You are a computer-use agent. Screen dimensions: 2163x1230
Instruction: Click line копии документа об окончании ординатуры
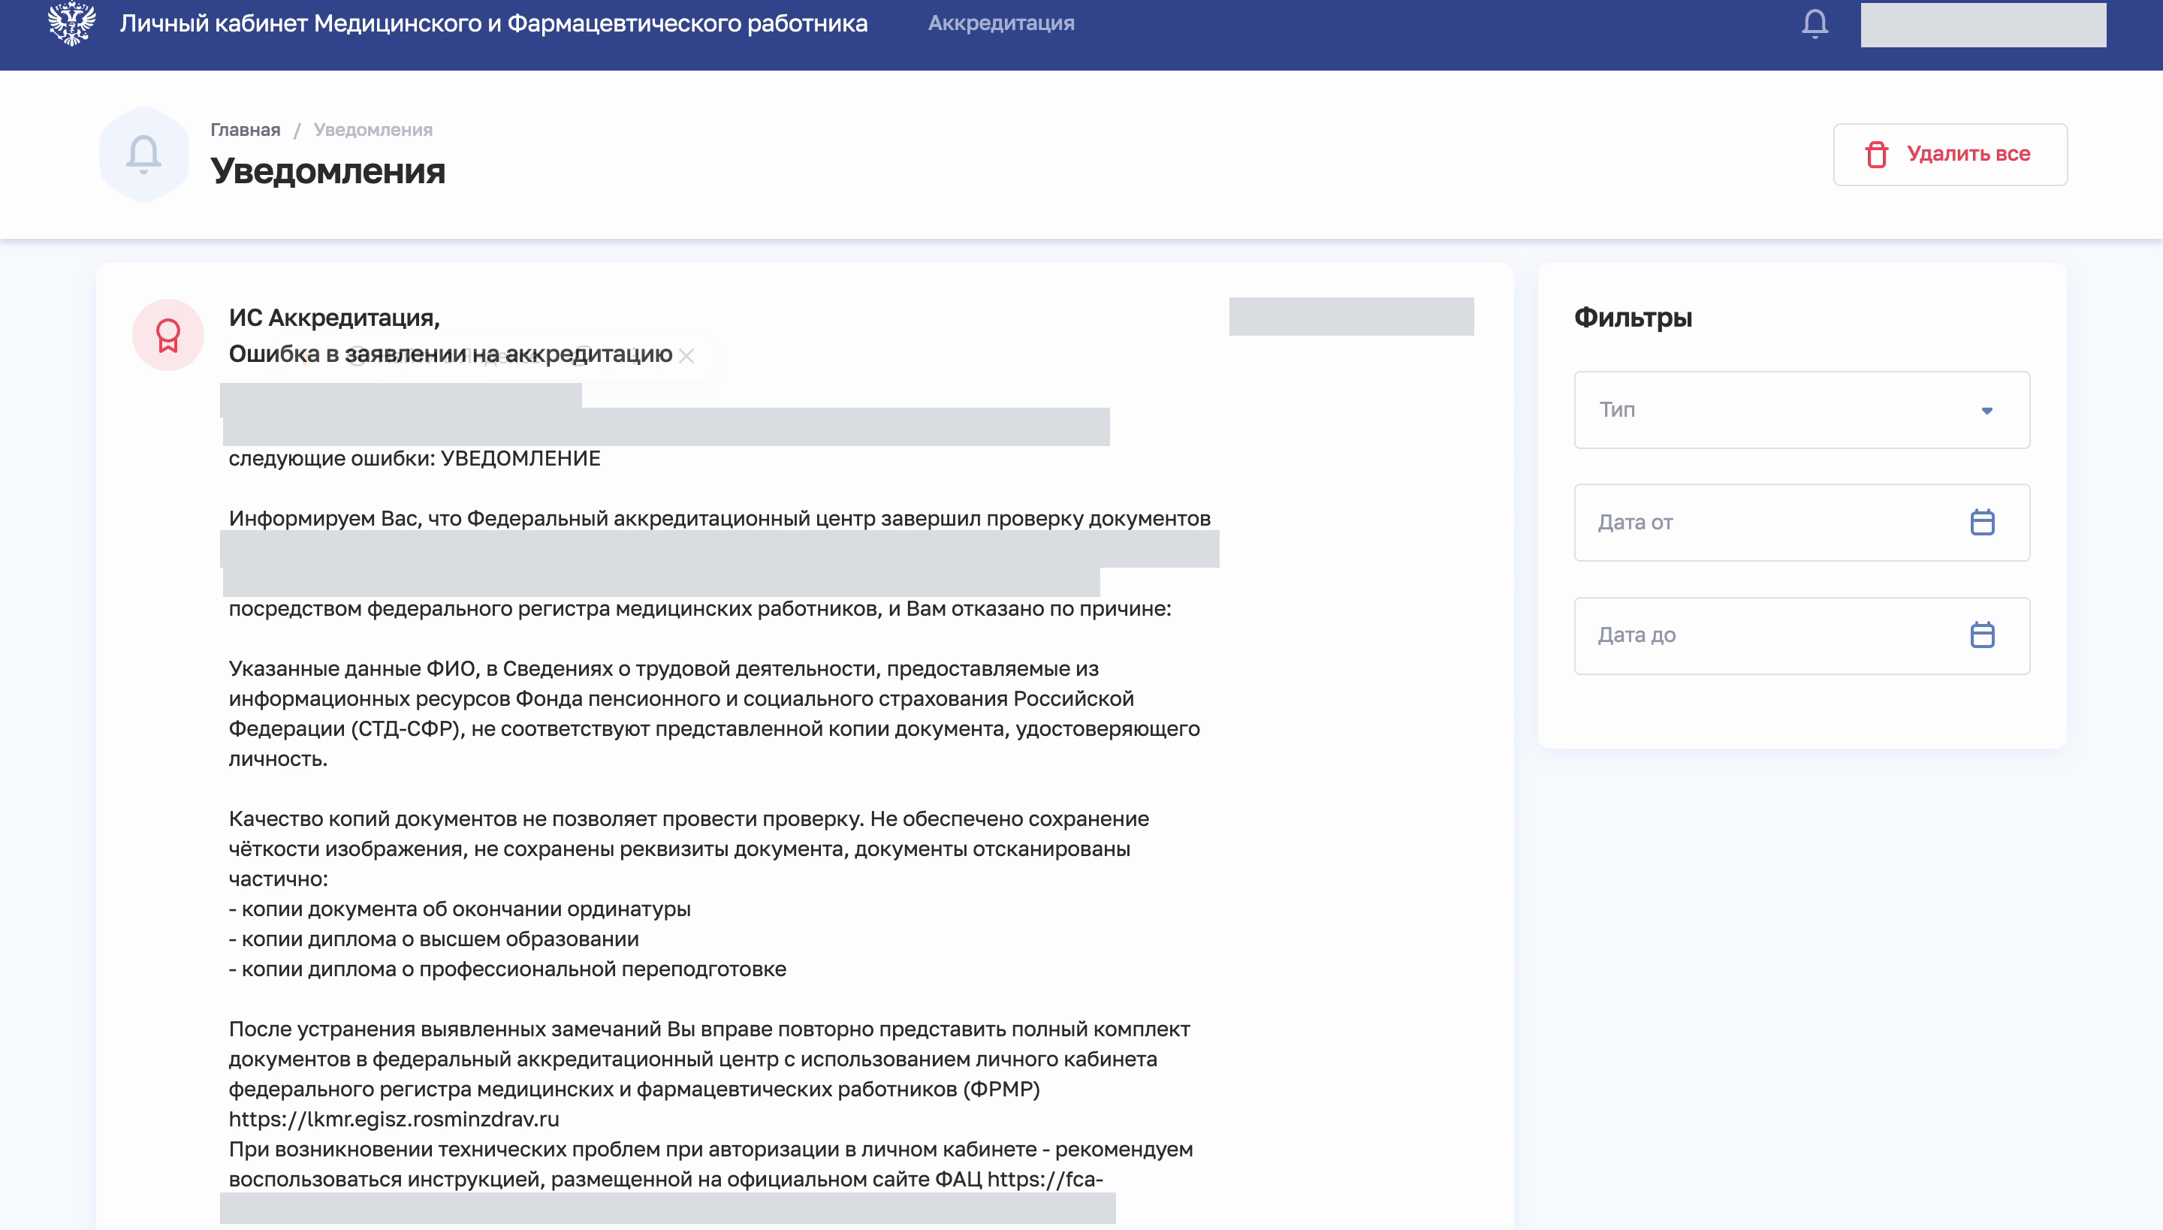coord(460,909)
